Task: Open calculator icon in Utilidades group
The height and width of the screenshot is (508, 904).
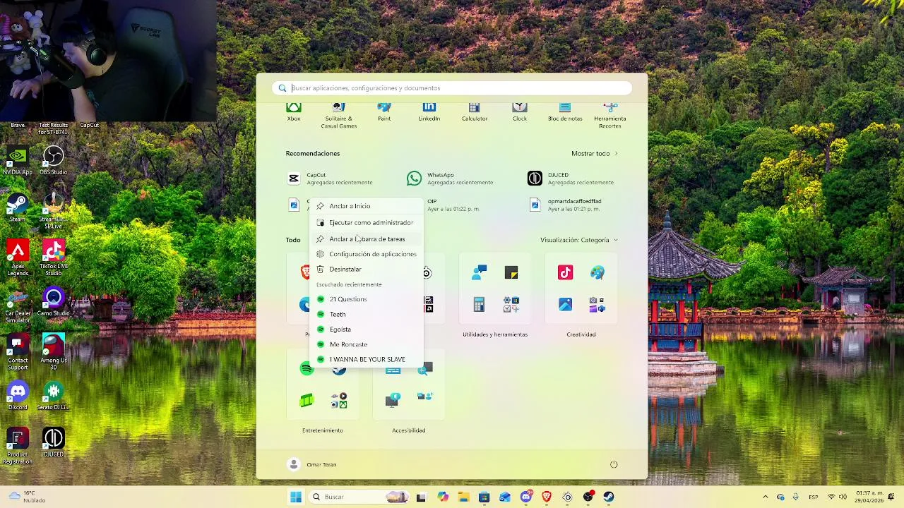Action: tap(479, 305)
